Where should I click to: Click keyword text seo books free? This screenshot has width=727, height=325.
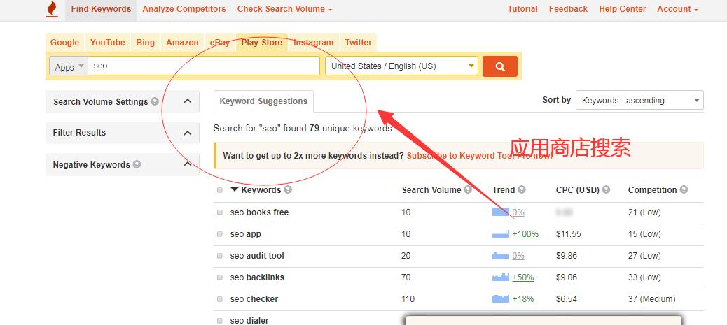click(x=259, y=212)
